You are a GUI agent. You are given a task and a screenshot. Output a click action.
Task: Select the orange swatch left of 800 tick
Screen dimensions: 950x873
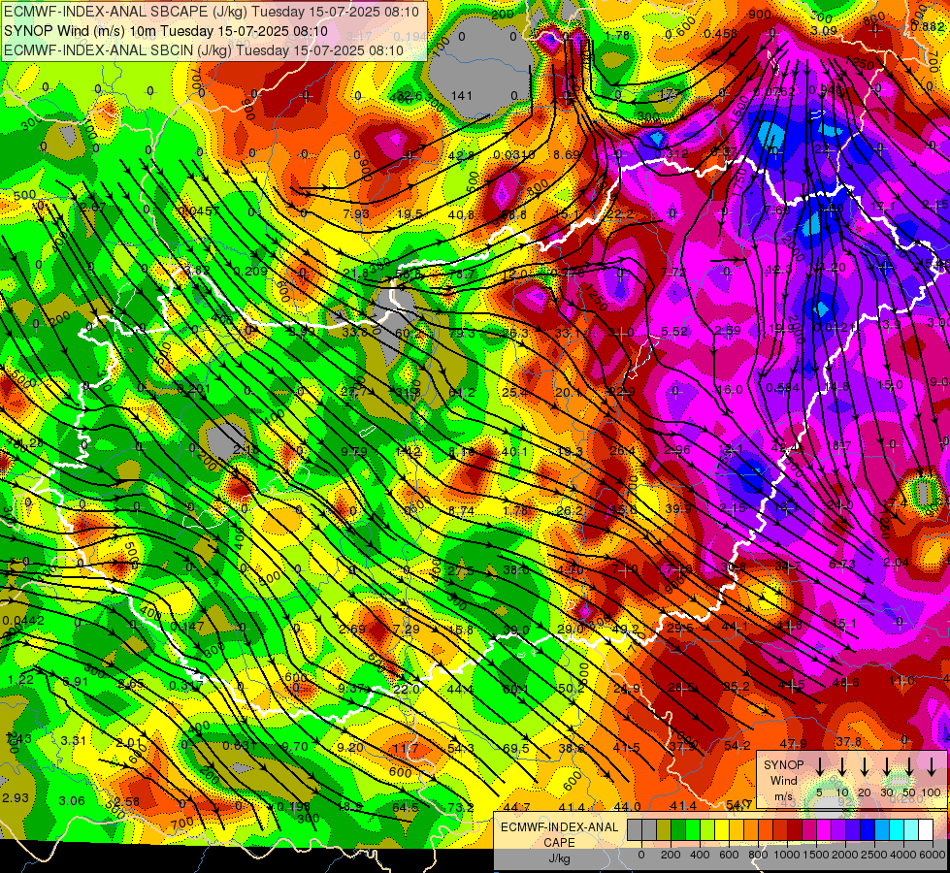click(751, 829)
